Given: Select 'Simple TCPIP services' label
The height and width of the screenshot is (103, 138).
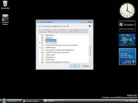Looking at the screenshot, I should pyautogui.click(x=62, y=45).
